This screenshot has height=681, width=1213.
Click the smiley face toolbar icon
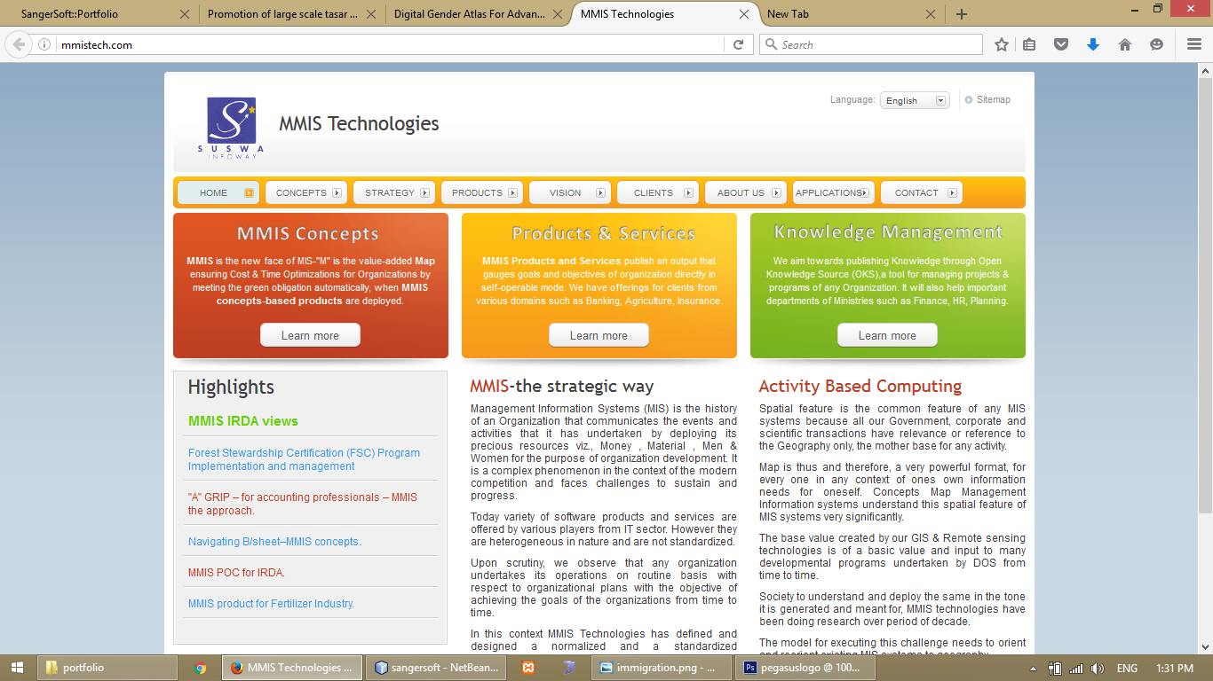coord(1156,44)
